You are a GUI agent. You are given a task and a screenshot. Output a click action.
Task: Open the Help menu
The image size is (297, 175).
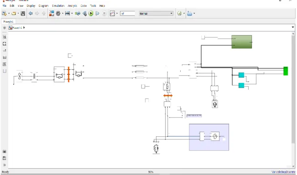(x=102, y=5)
